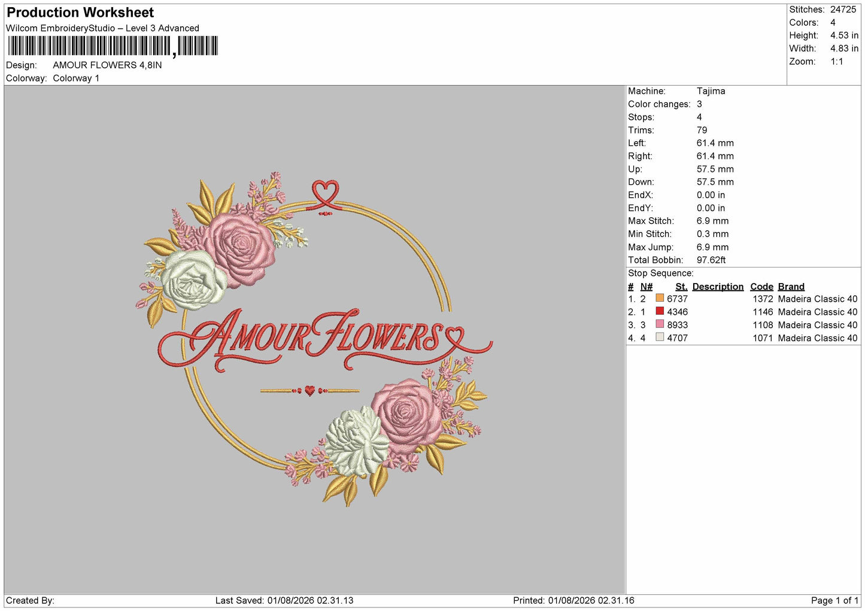Click thread code '1108'
The height and width of the screenshot is (611, 865).
pos(763,325)
